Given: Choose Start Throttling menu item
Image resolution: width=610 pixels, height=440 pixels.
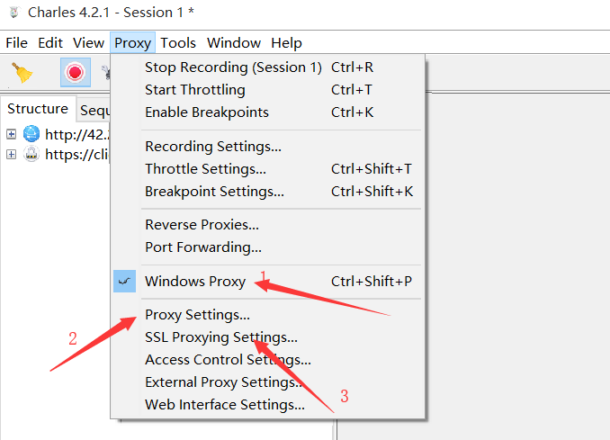Looking at the screenshot, I should (x=195, y=90).
